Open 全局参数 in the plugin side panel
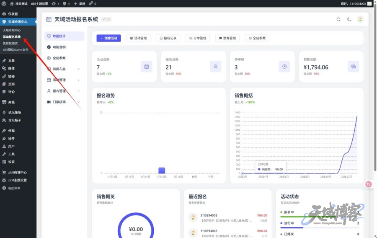This screenshot has height=238, width=377. (64, 58)
